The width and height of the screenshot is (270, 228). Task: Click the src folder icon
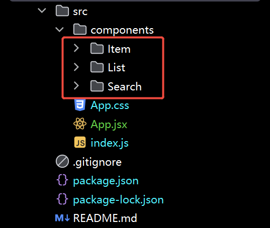pyautogui.click(x=62, y=11)
